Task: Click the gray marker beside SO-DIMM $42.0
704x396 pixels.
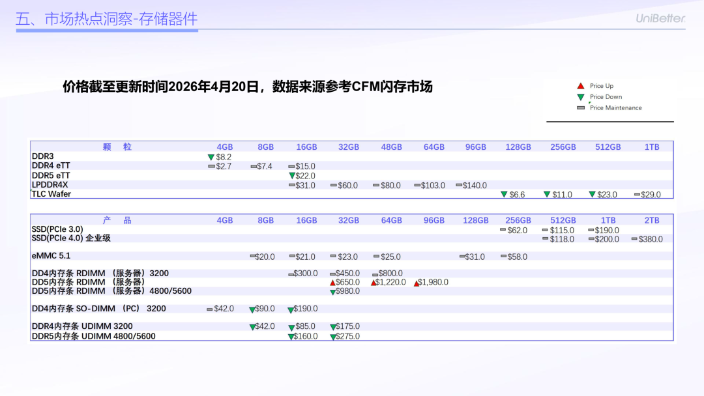Action: click(x=209, y=309)
